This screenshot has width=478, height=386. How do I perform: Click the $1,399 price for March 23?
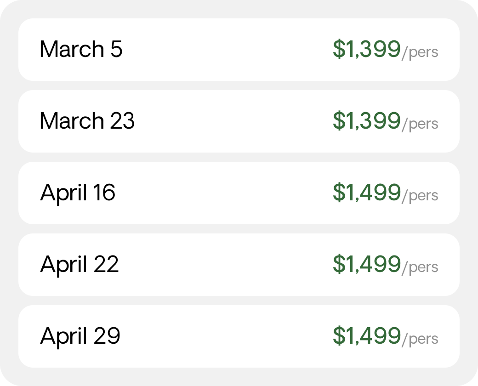(x=367, y=121)
